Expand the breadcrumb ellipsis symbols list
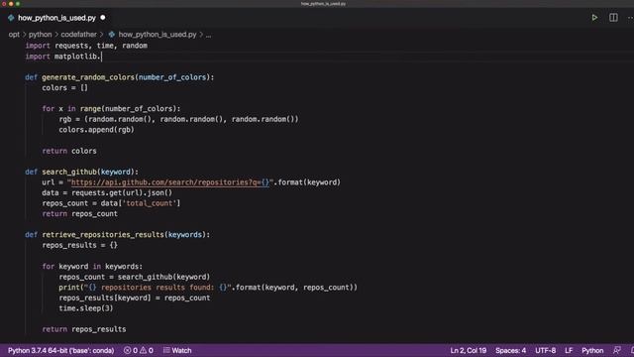 tap(208, 35)
